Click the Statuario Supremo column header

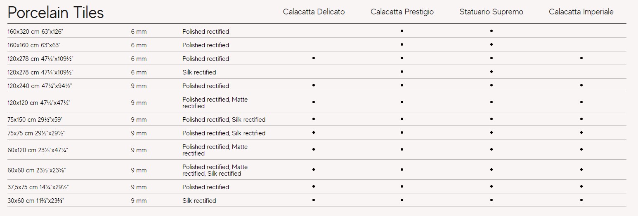click(x=491, y=12)
